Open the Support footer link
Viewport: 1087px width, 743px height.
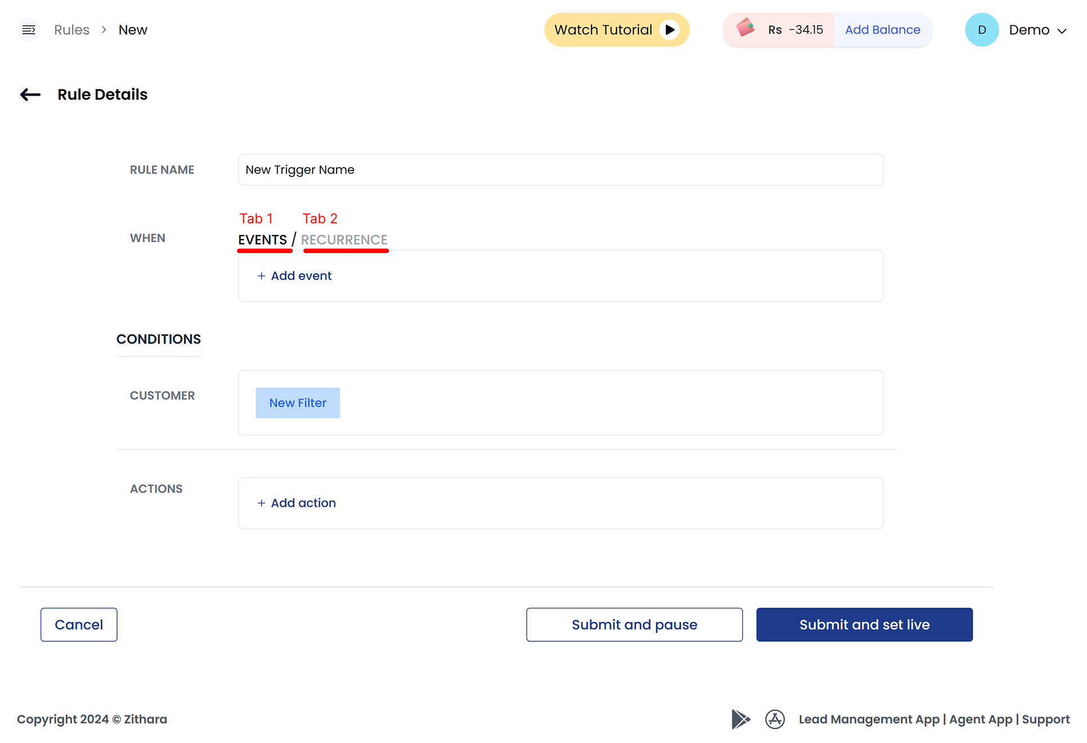click(x=1045, y=719)
